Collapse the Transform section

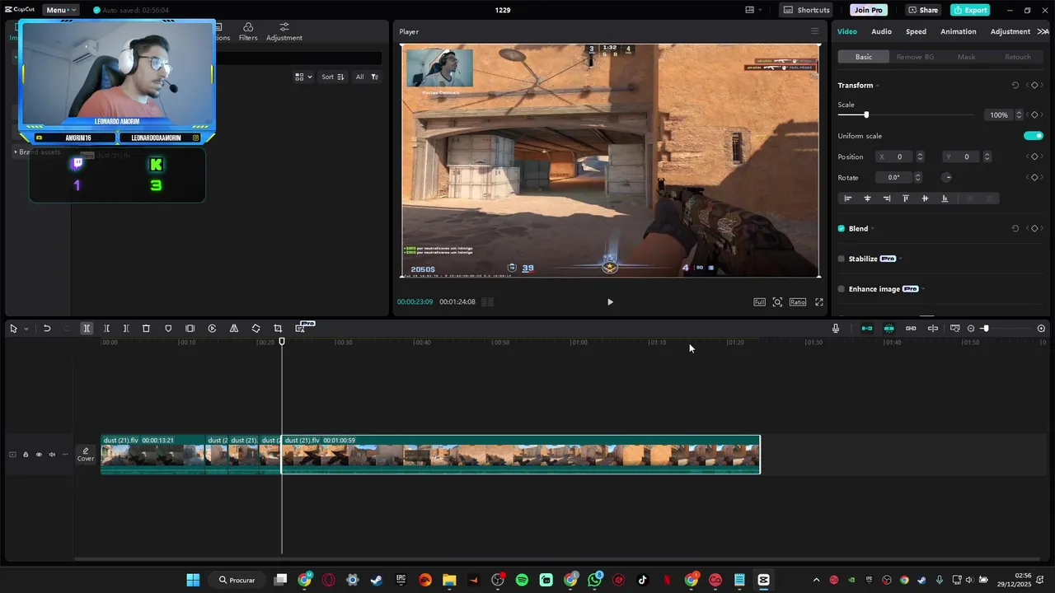[877, 86]
